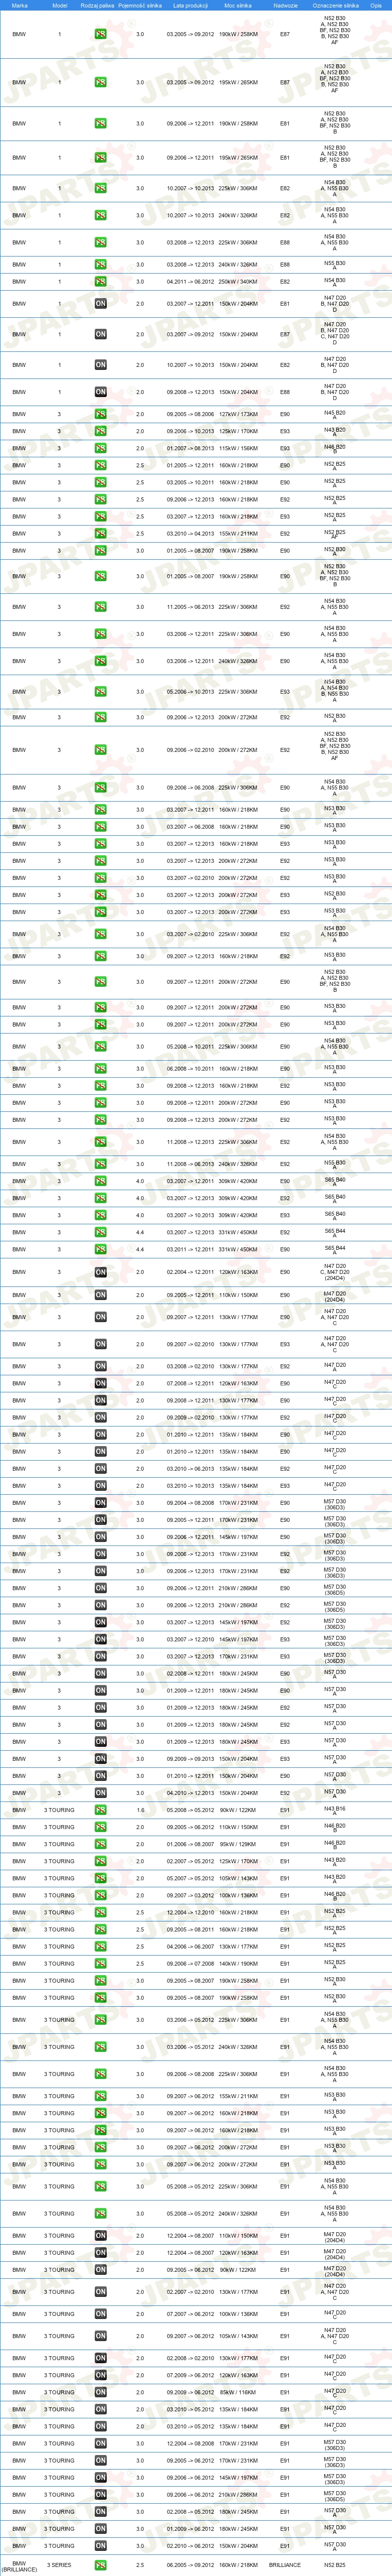The width and height of the screenshot is (392, 2576).
Task: Click diesel ON icon for model 1 E87 150kW/204KM
Action: tap(101, 334)
